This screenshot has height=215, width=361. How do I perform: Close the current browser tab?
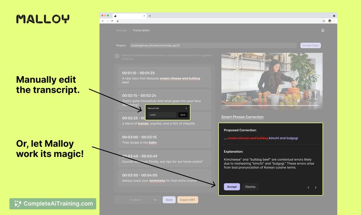tap(144, 16)
